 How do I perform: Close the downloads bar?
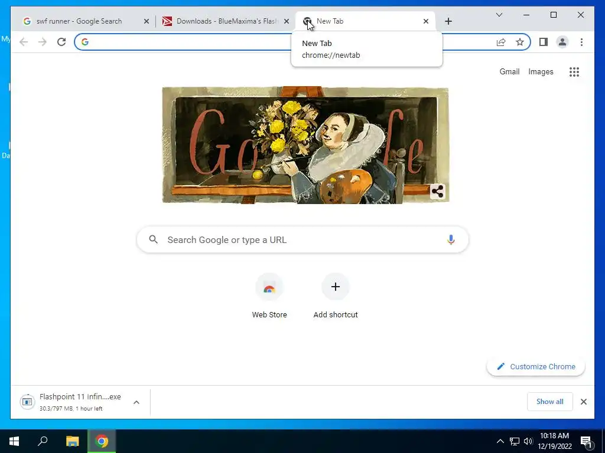click(x=583, y=402)
